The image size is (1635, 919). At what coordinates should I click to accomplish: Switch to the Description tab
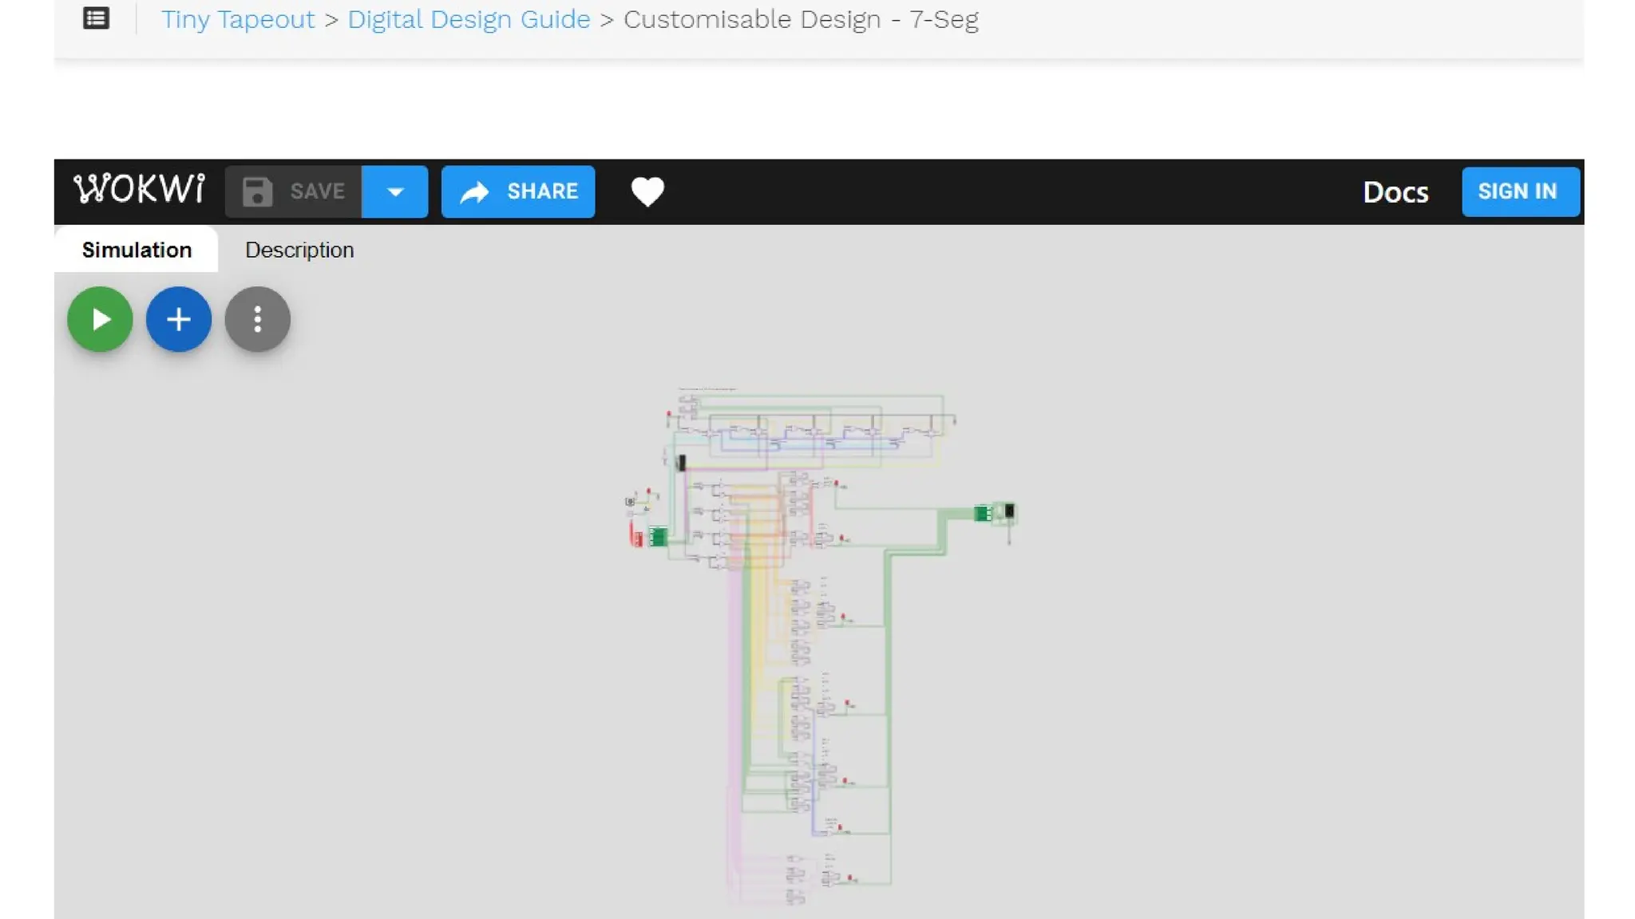[299, 250]
